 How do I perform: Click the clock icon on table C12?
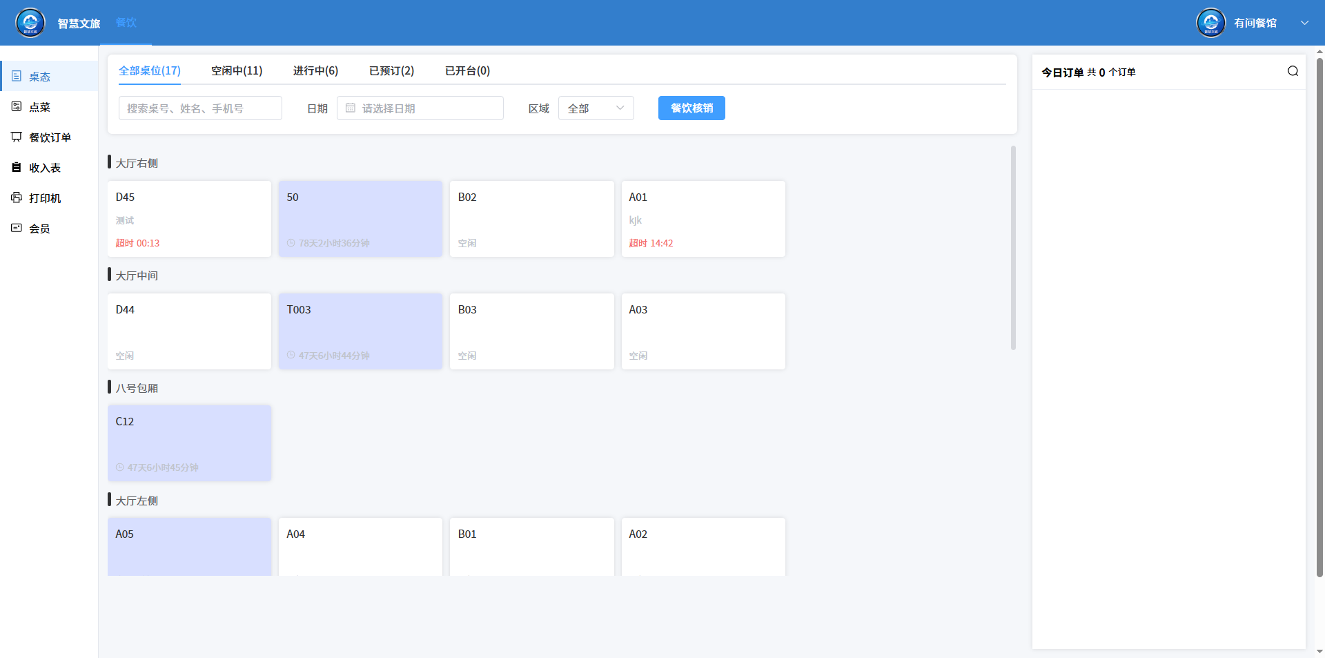120,467
